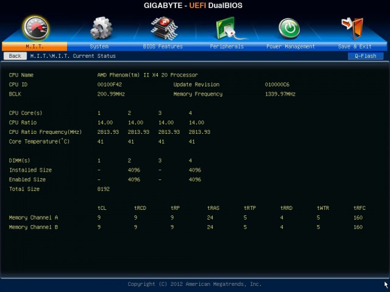The height and width of the screenshot is (292, 390).
Task: Open the Power Management tab label
Action: pos(291,46)
